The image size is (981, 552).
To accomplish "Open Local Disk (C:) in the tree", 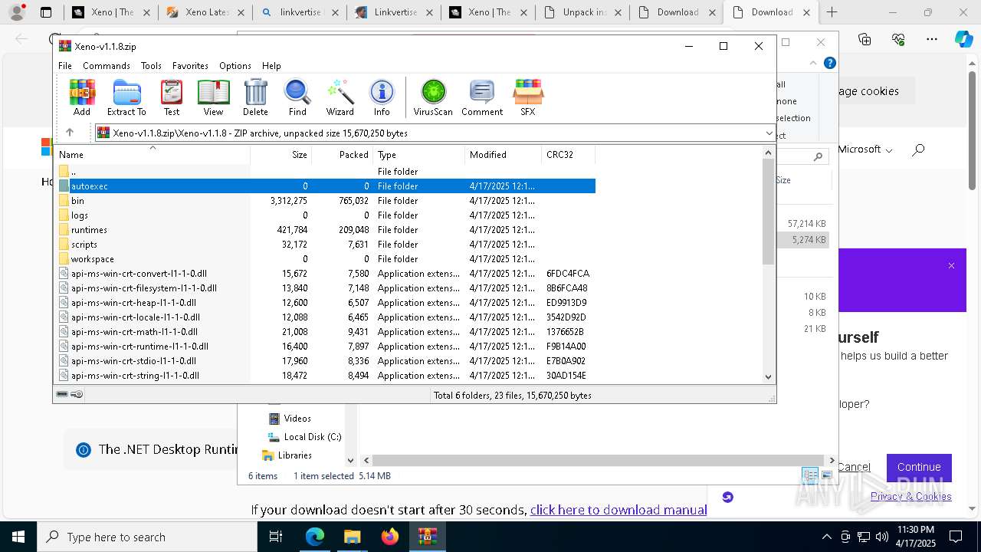I will point(304,437).
